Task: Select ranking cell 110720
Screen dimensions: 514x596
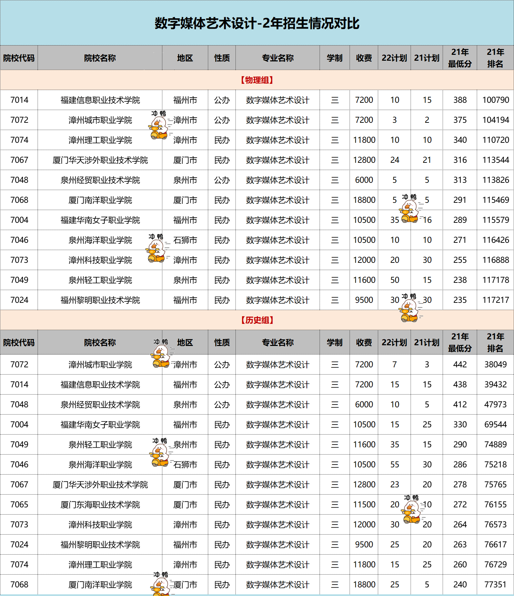Action: tap(495, 140)
